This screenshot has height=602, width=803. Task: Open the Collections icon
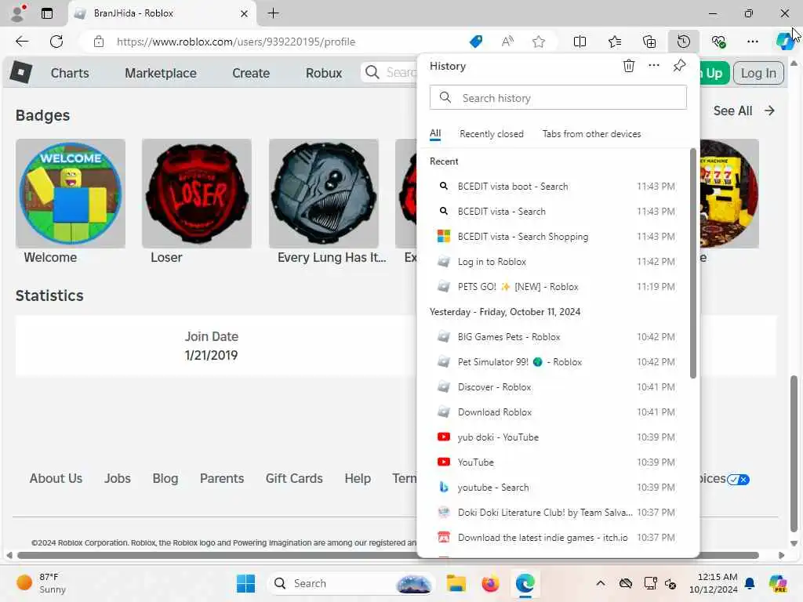pos(649,42)
